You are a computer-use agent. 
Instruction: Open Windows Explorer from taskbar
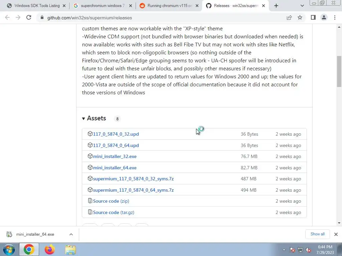point(71,250)
